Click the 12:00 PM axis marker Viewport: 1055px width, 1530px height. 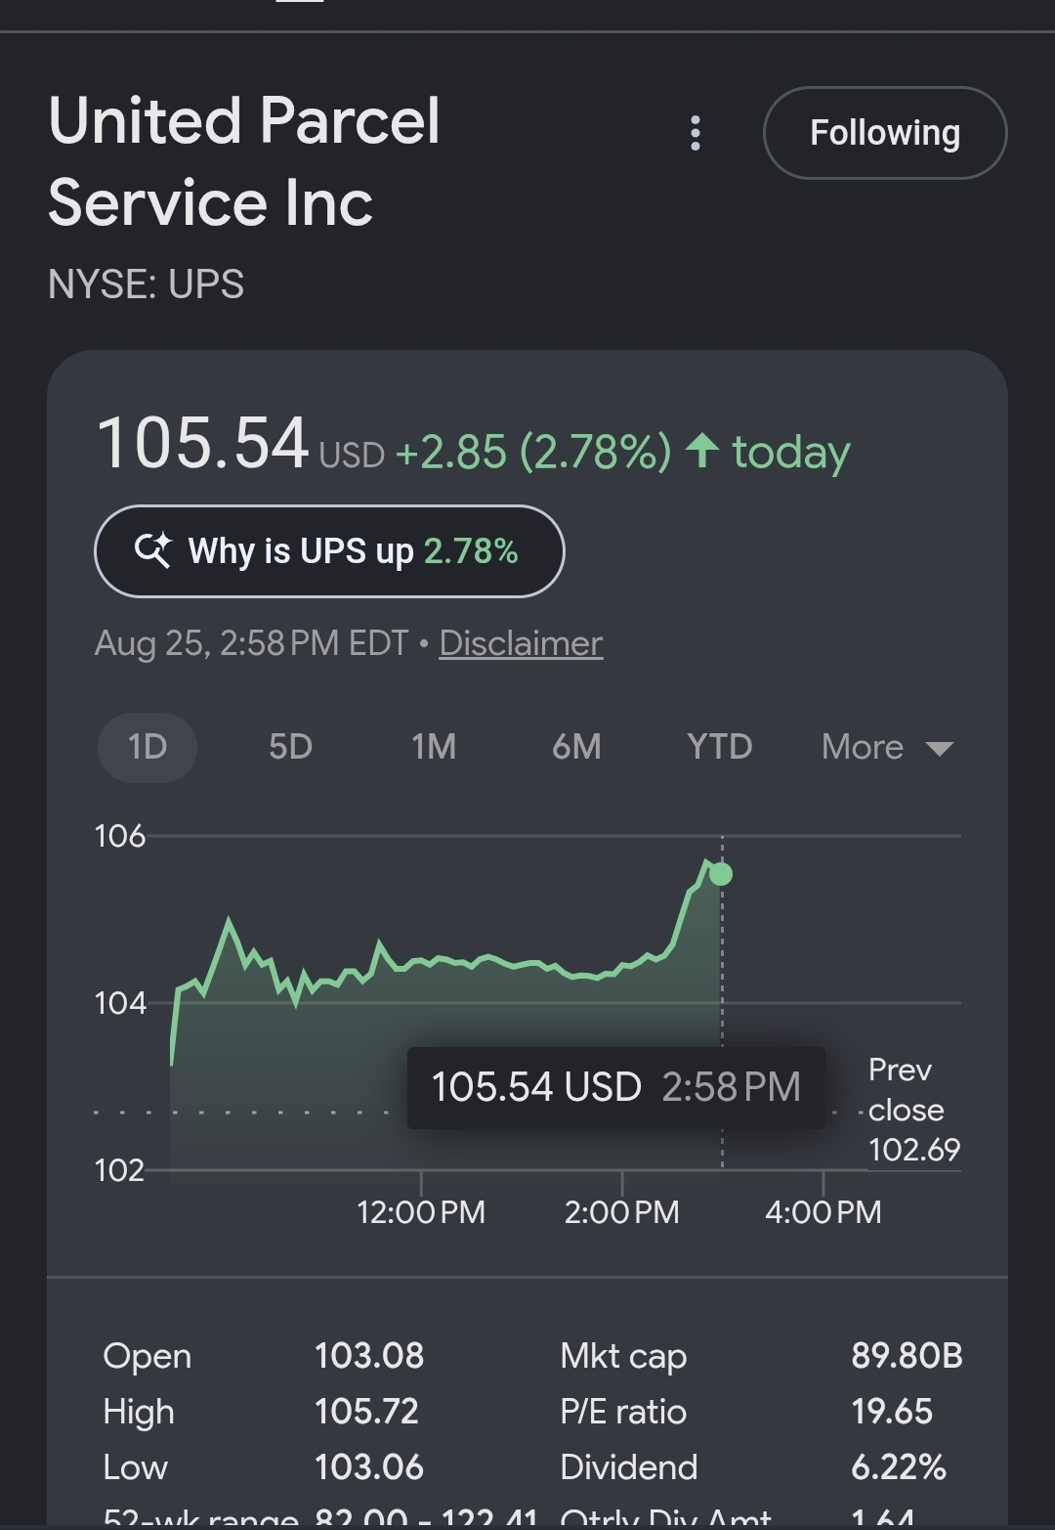coord(421,1212)
